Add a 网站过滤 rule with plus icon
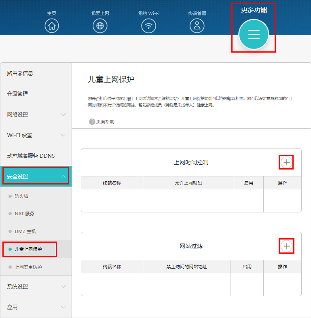 tap(286, 246)
